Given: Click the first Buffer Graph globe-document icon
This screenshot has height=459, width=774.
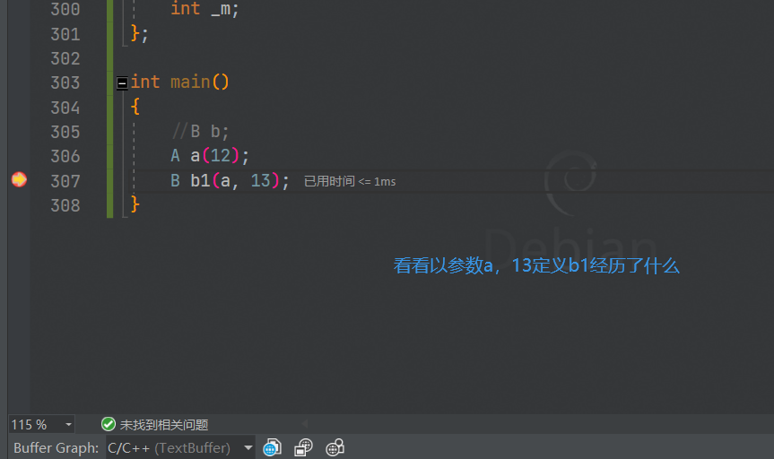Looking at the screenshot, I should [272, 447].
